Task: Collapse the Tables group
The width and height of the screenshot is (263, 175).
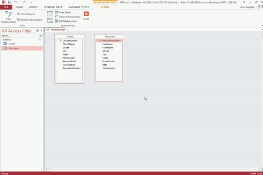Action: pyautogui.click(x=40, y=40)
